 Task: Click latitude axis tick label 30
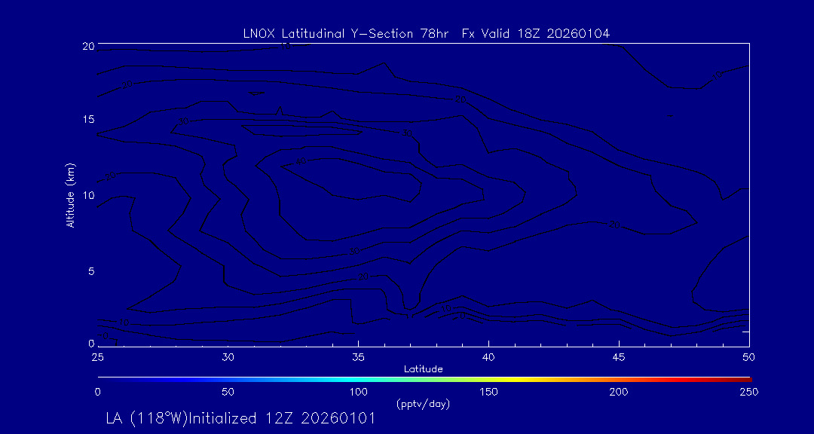(x=228, y=357)
